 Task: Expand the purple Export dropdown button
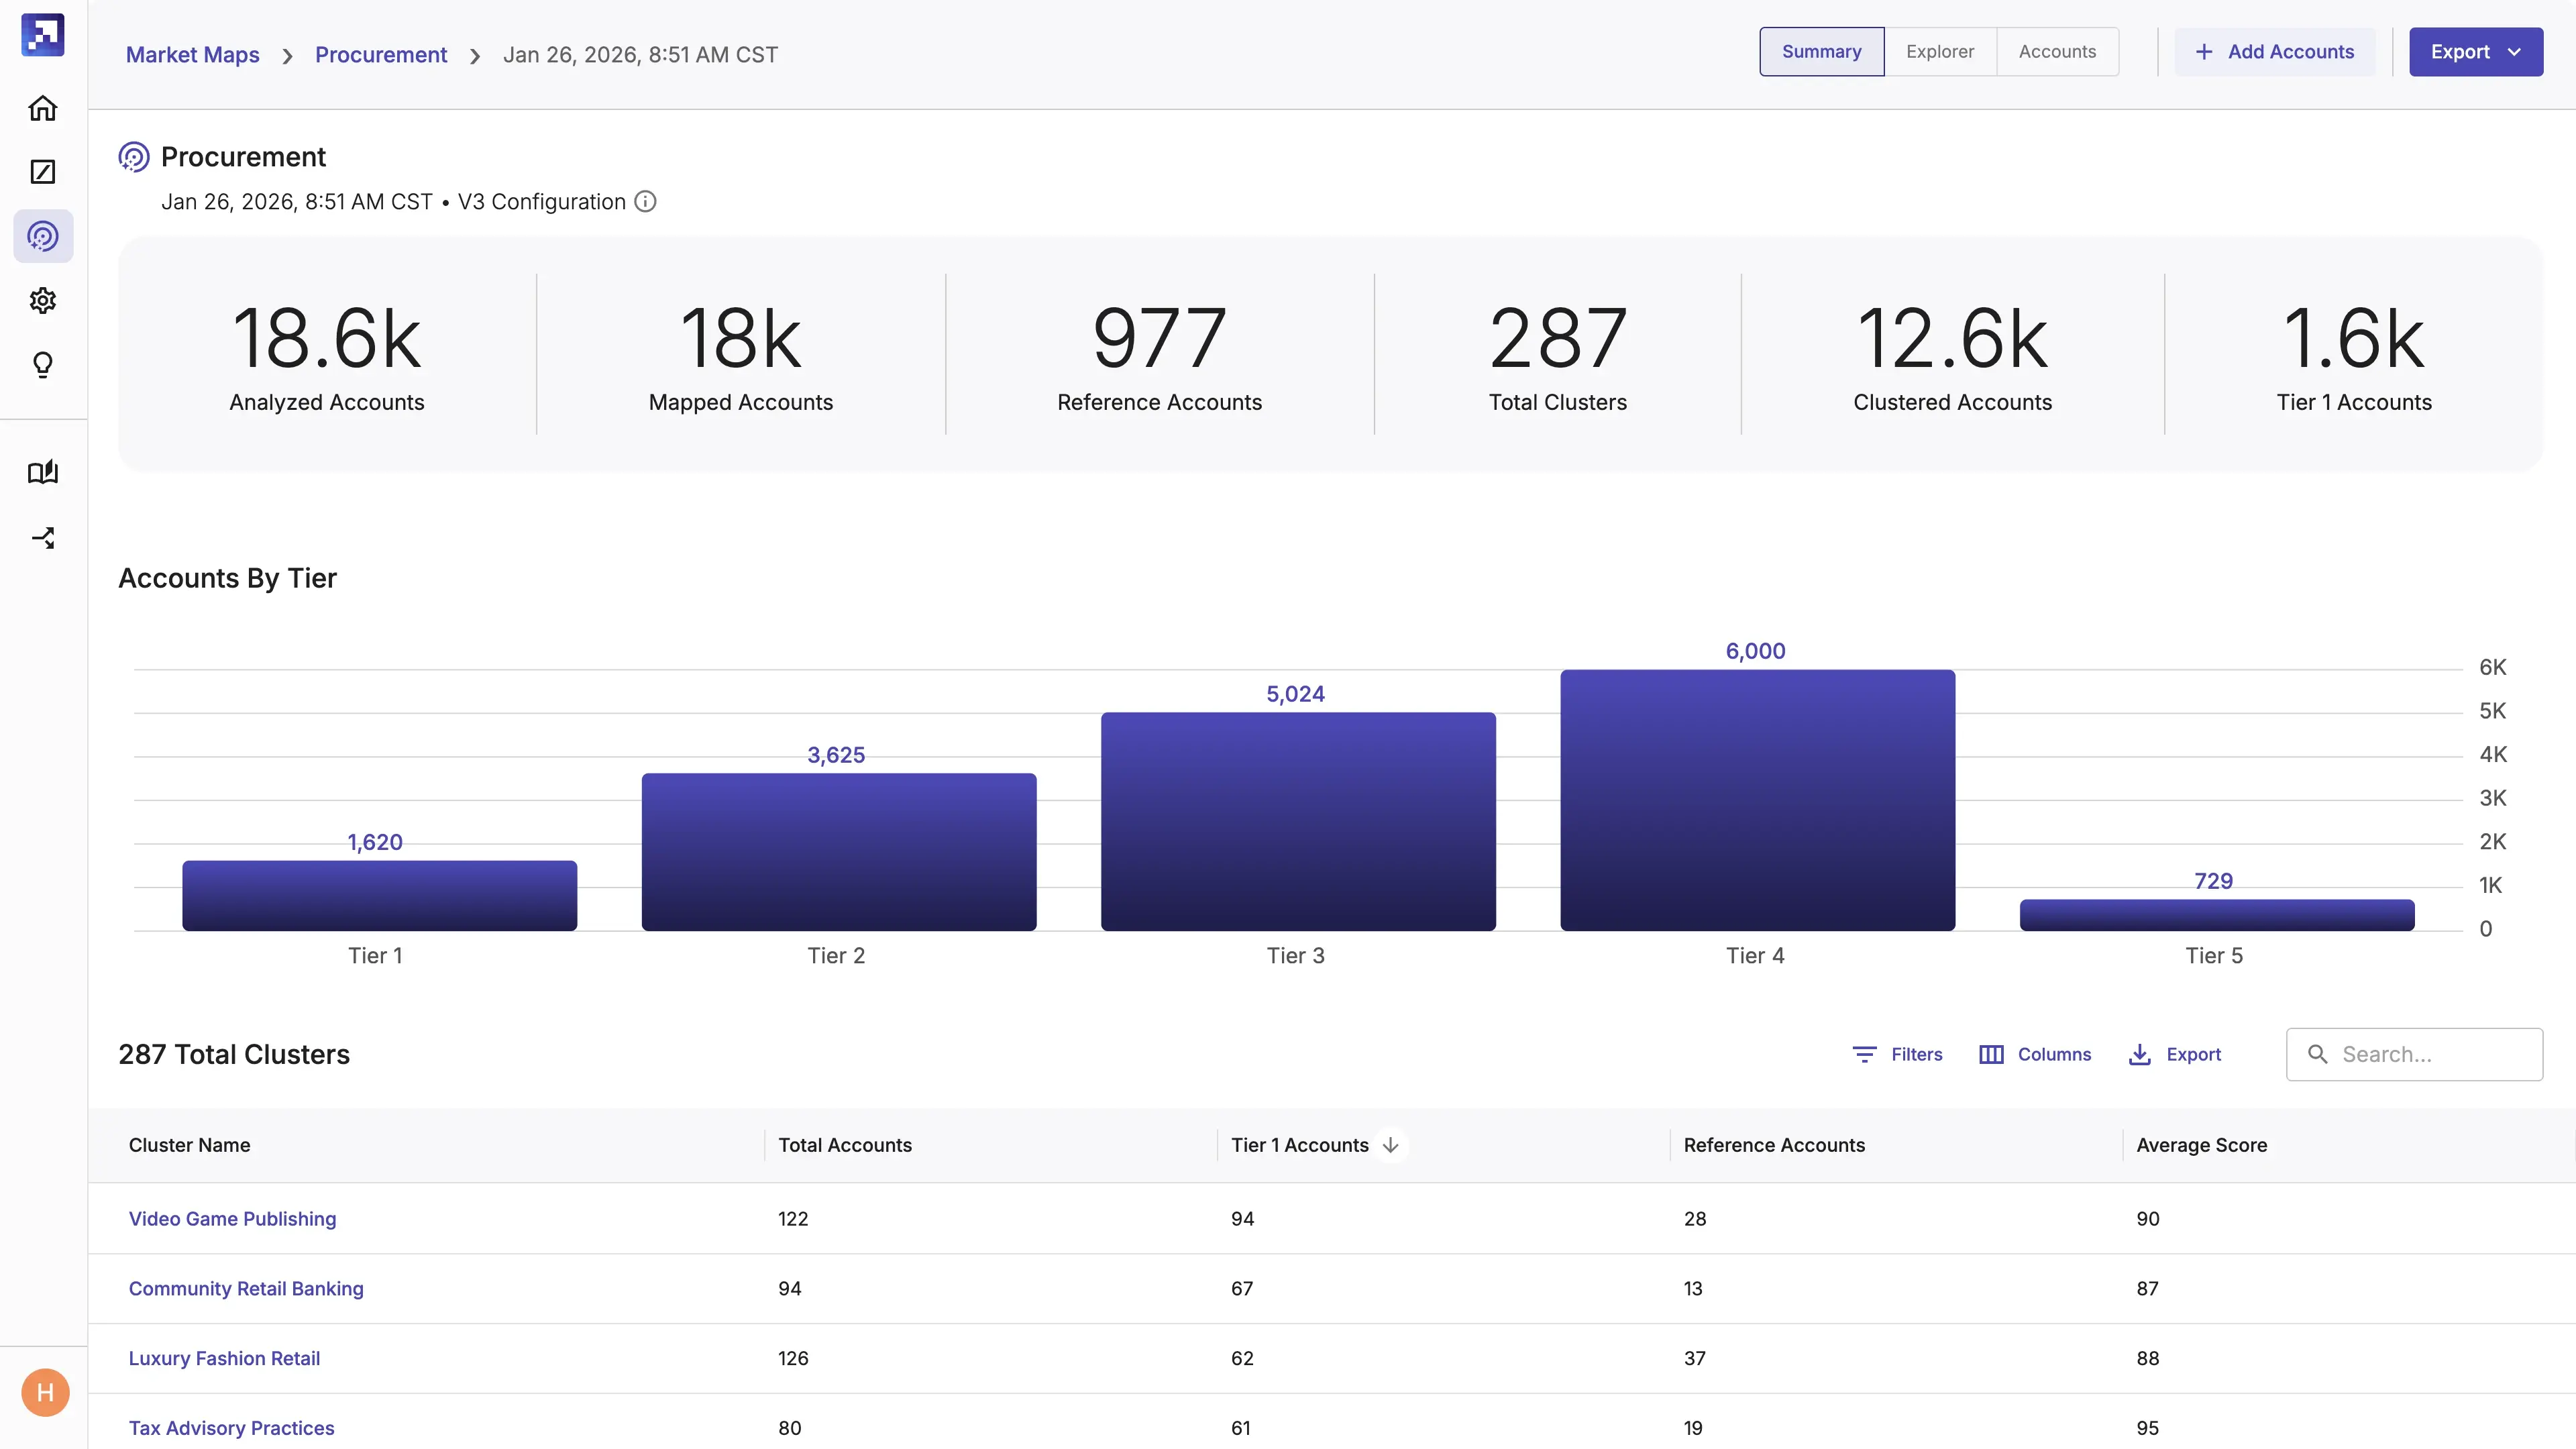(2475, 52)
